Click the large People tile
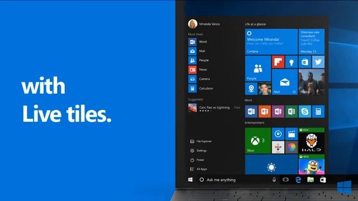This screenshot has height=201, width=358. (x=258, y=68)
